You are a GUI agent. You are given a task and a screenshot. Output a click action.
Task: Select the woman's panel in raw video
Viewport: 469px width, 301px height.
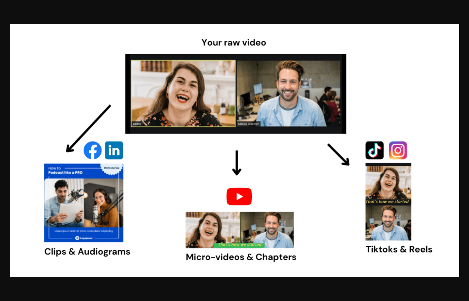183,93
